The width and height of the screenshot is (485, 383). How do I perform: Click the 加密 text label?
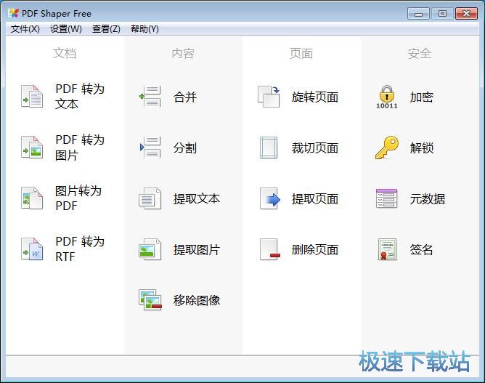[x=422, y=97]
